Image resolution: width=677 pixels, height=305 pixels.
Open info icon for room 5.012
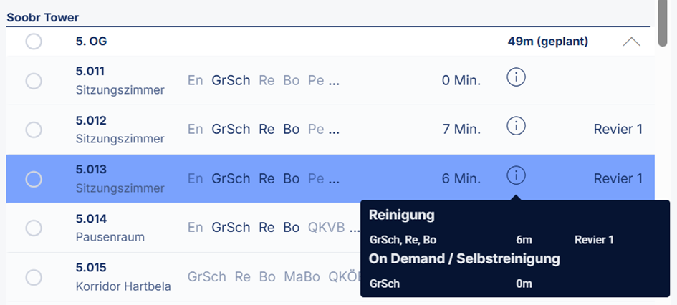(x=516, y=126)
